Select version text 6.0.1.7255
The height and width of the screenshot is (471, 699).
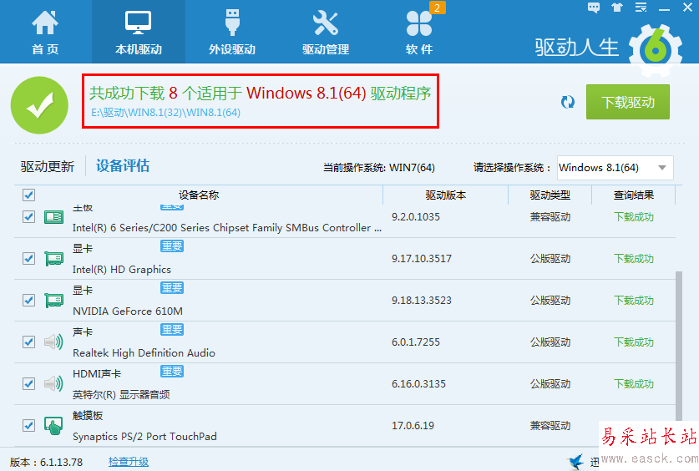[x=416, y=342]
